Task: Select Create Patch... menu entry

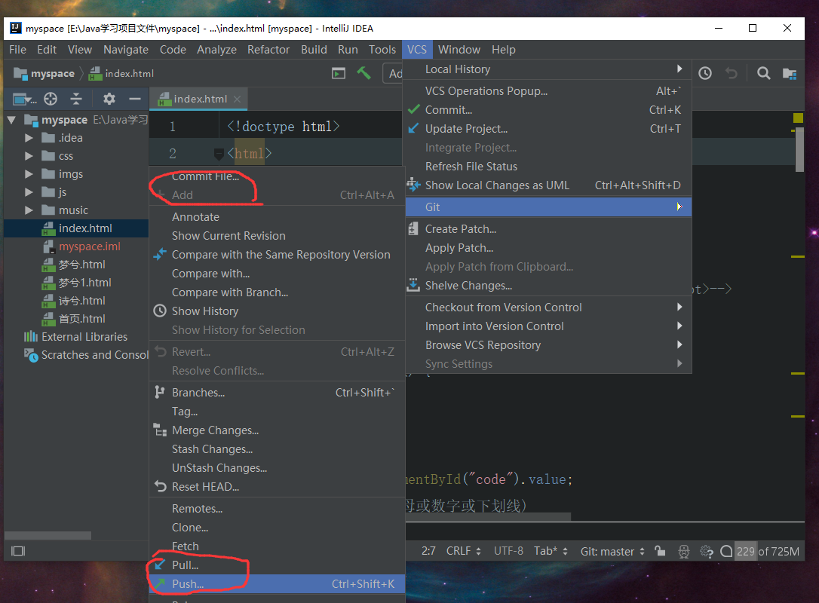Action: (548, 228)
